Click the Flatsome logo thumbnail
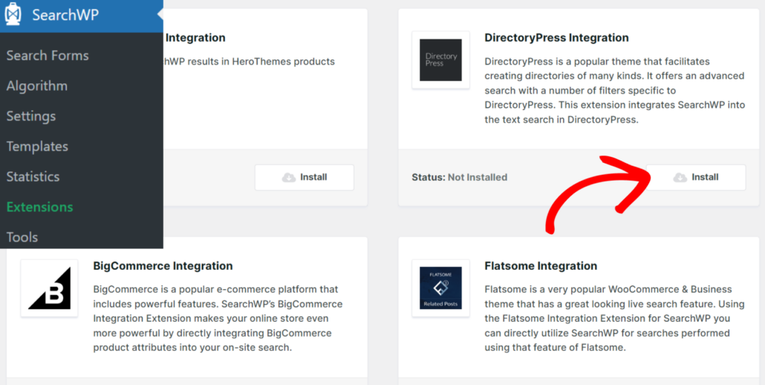 tap(440, 288)
